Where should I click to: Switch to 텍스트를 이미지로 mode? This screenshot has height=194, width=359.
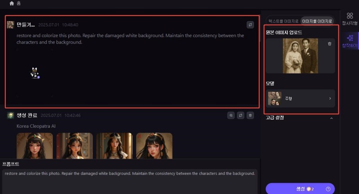point(283,21)
